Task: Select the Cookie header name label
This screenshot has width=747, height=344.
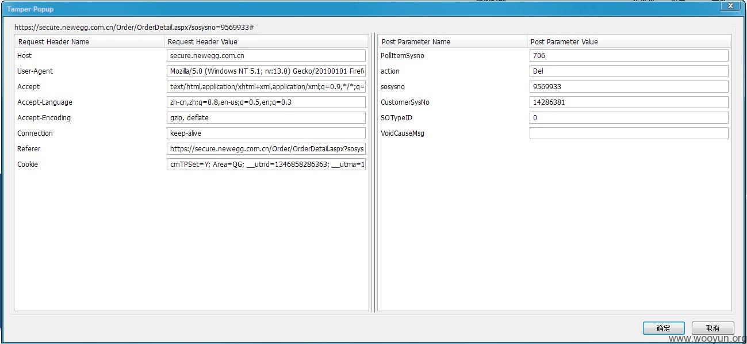Action: [x=28, y=165]
